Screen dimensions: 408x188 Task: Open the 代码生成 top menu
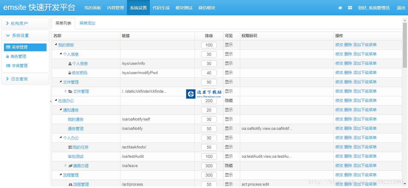[x=161, y=8]
